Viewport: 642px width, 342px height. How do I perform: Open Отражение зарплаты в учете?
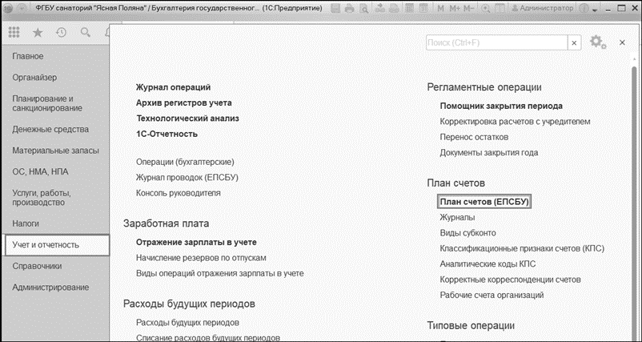coord(196,243)
